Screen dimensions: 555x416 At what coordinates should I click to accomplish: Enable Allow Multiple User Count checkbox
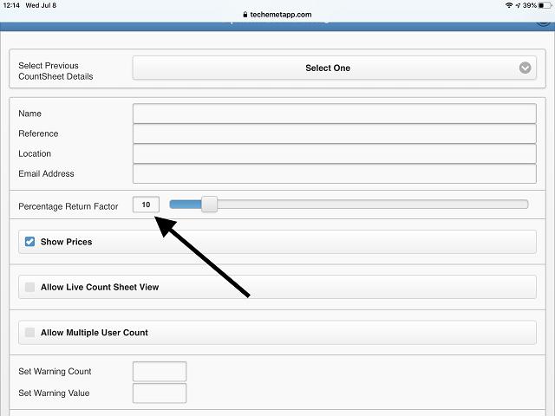30,333
